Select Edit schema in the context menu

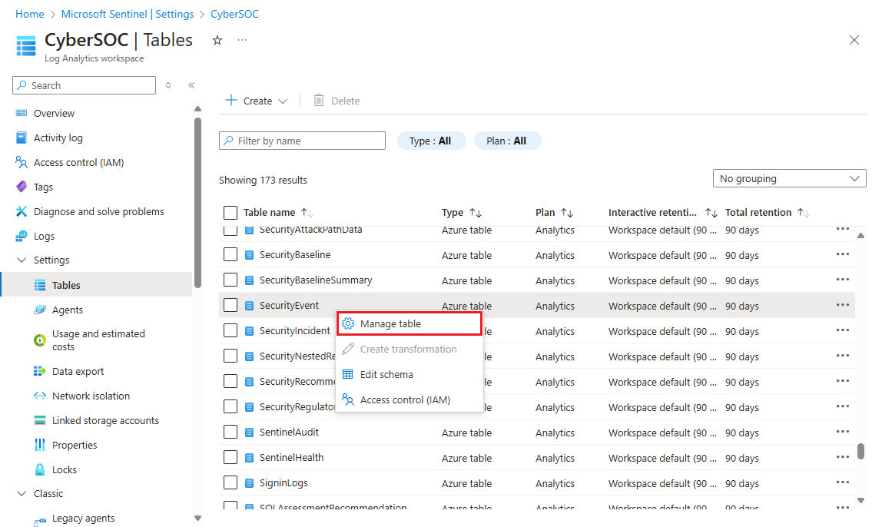click(x=386, y=375)
